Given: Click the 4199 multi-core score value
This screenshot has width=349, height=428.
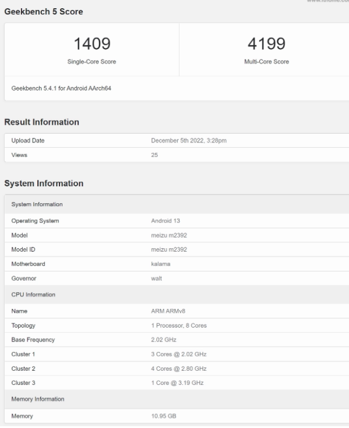Looking at the screenshot, I should click(x=266, y=44).
